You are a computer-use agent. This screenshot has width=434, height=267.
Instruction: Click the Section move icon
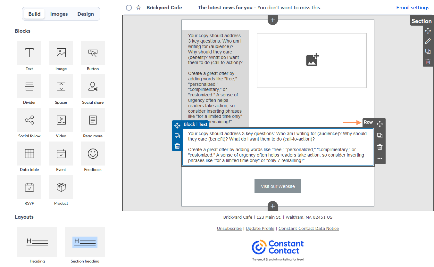[x=428, y=31]
